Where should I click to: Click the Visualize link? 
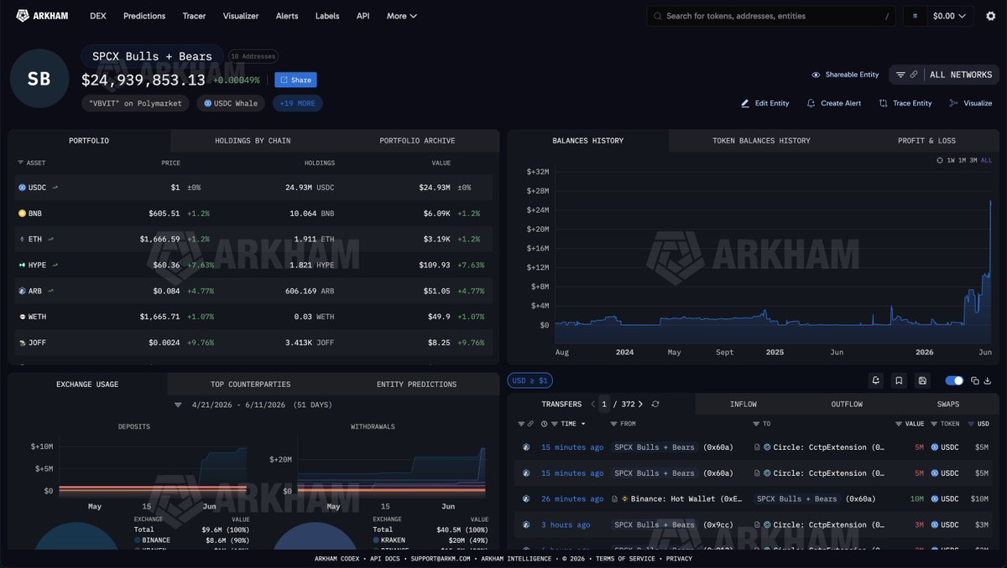pyautogui.click(x=971, y=103)
